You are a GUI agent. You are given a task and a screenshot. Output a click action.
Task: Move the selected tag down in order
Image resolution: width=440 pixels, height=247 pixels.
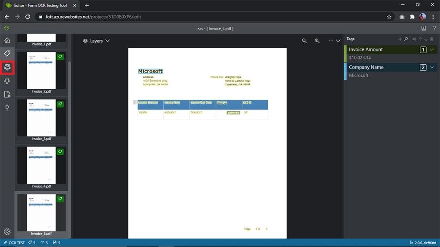click(425, 39)
